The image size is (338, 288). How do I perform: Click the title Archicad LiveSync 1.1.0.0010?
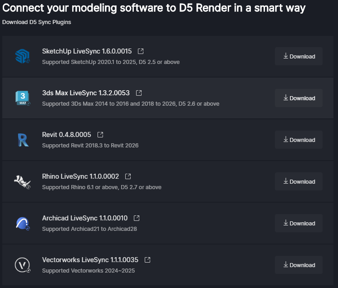[x=85, y=218]
